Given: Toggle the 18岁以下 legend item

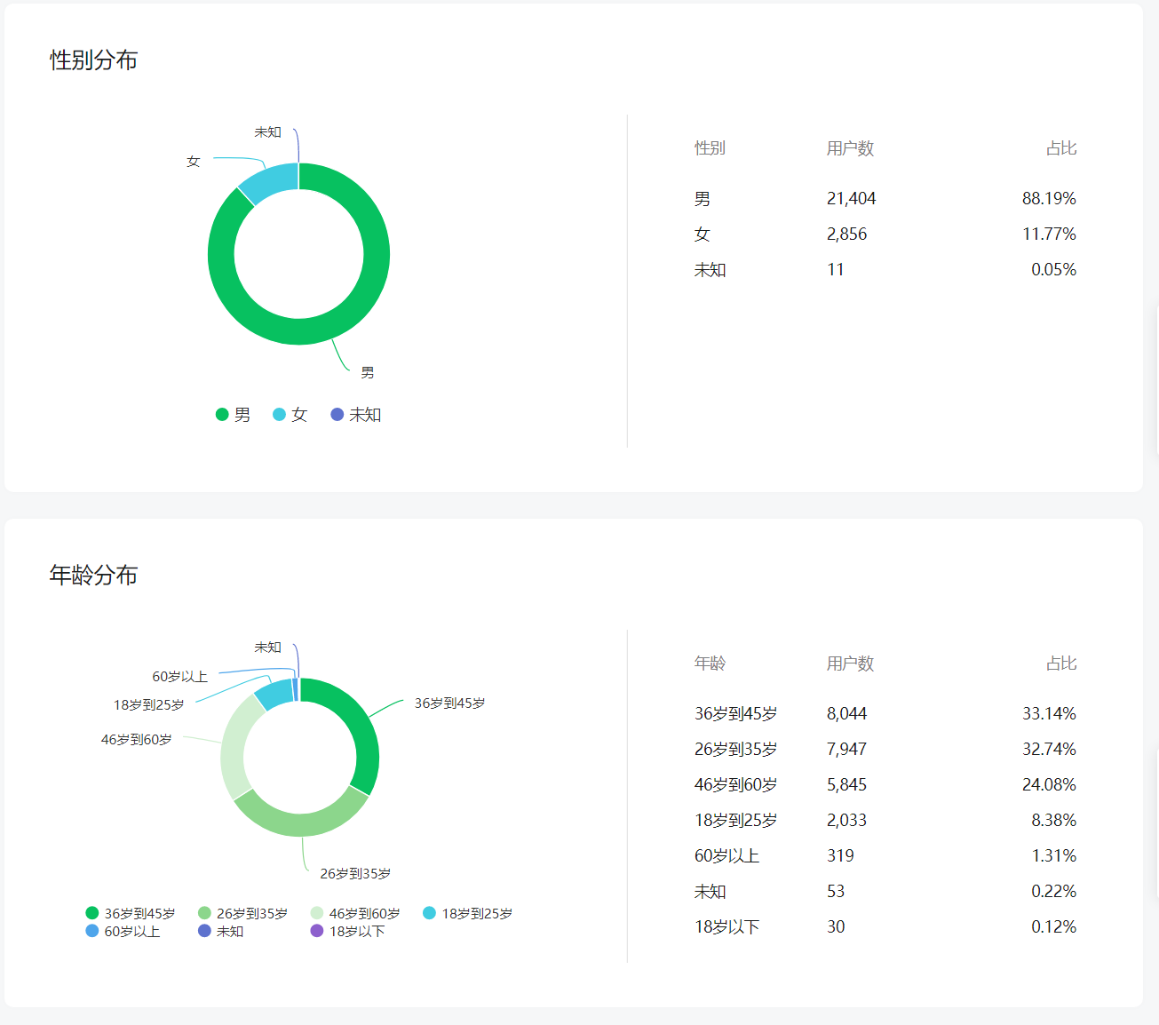Looking at the screenshot, I should click(x=348, y=931).
